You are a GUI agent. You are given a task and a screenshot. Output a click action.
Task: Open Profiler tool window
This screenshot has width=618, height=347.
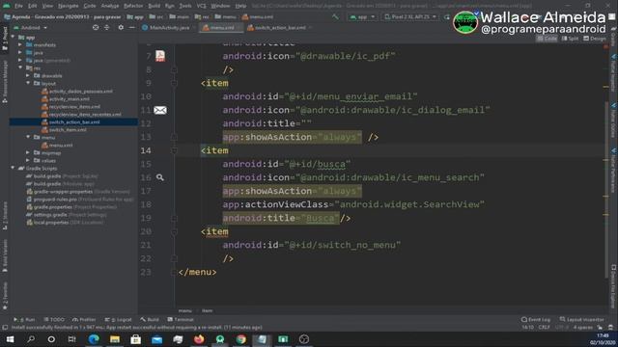[84, 319]
